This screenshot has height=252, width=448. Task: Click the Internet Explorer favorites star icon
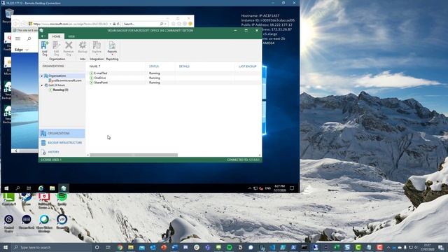pyautogui.click(x=179, y=24)
